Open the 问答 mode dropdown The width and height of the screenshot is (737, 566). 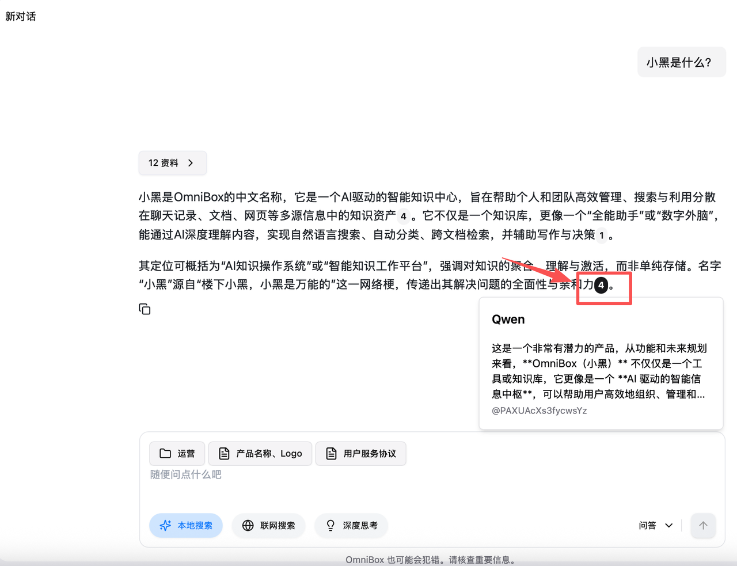(x=655, y=525)
